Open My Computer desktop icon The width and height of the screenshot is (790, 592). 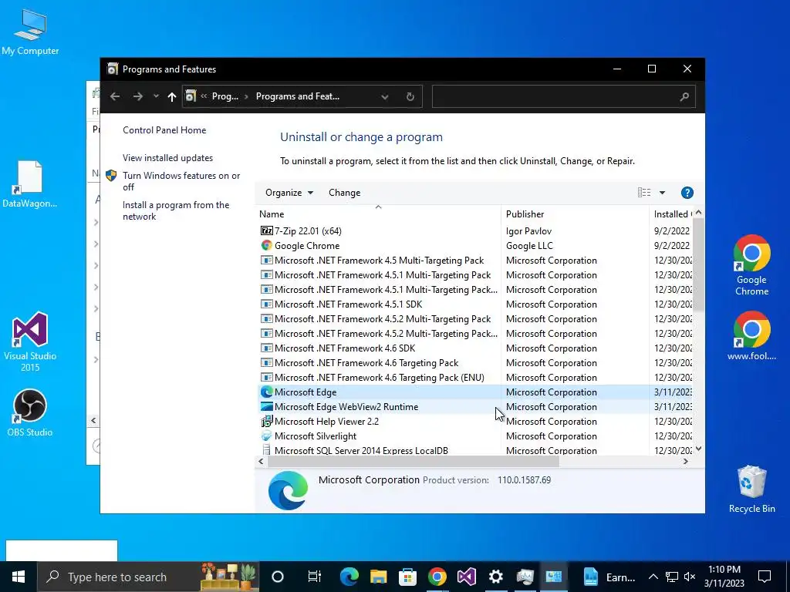[30, 32]
